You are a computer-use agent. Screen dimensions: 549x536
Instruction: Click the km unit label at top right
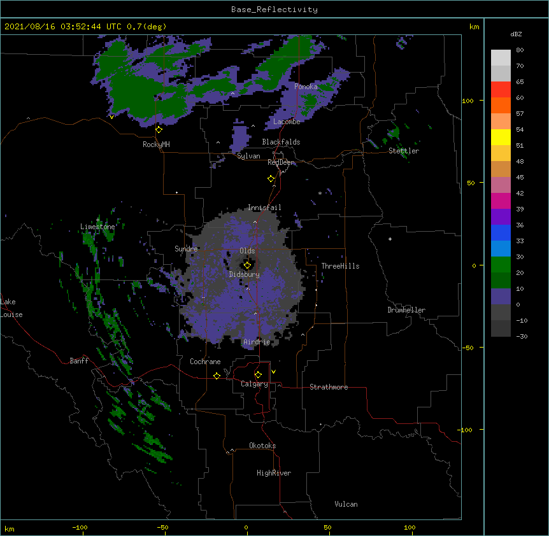click(x=474, y=27)
